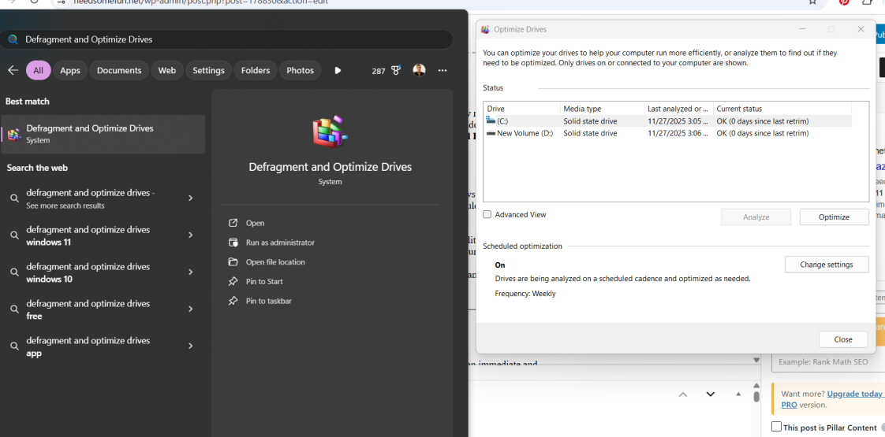Click the Upgrade today link
885x437 pixels.
click(854, 394)
